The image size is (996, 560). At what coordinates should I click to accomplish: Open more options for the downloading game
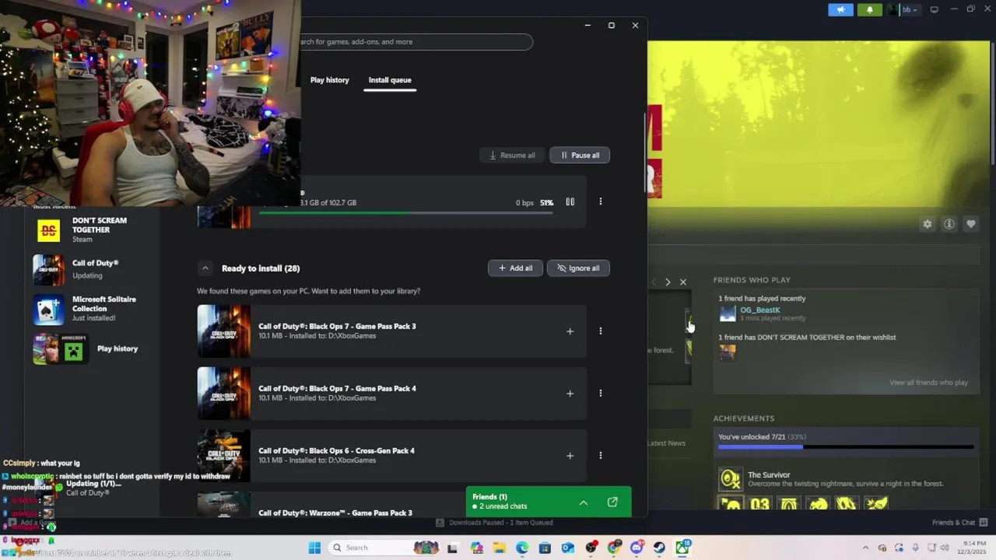pos(600,201)
